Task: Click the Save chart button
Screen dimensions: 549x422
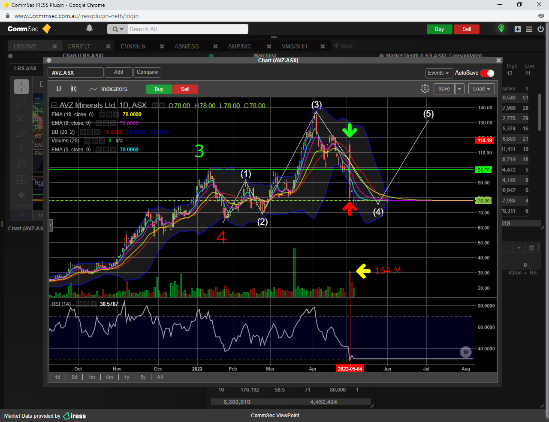Action: pyautogui.click(x=444, y=89)
